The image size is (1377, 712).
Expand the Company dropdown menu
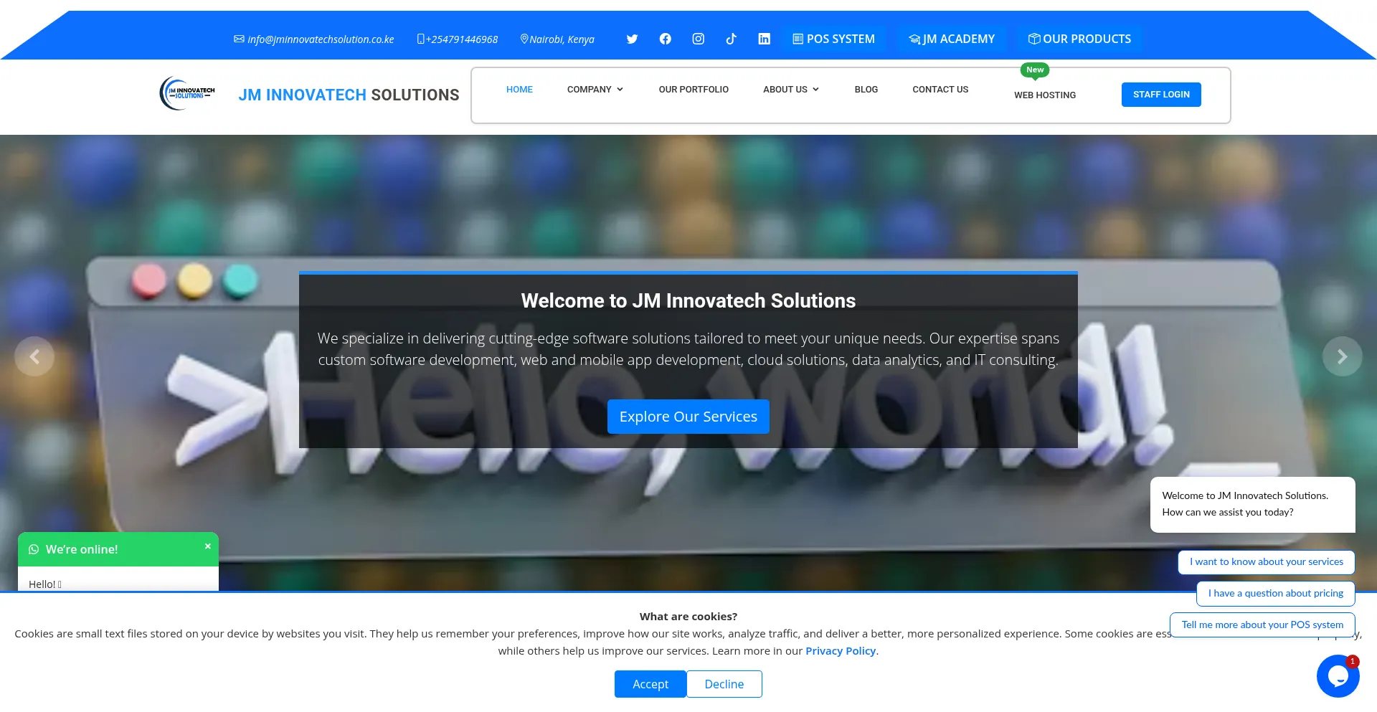595,90
